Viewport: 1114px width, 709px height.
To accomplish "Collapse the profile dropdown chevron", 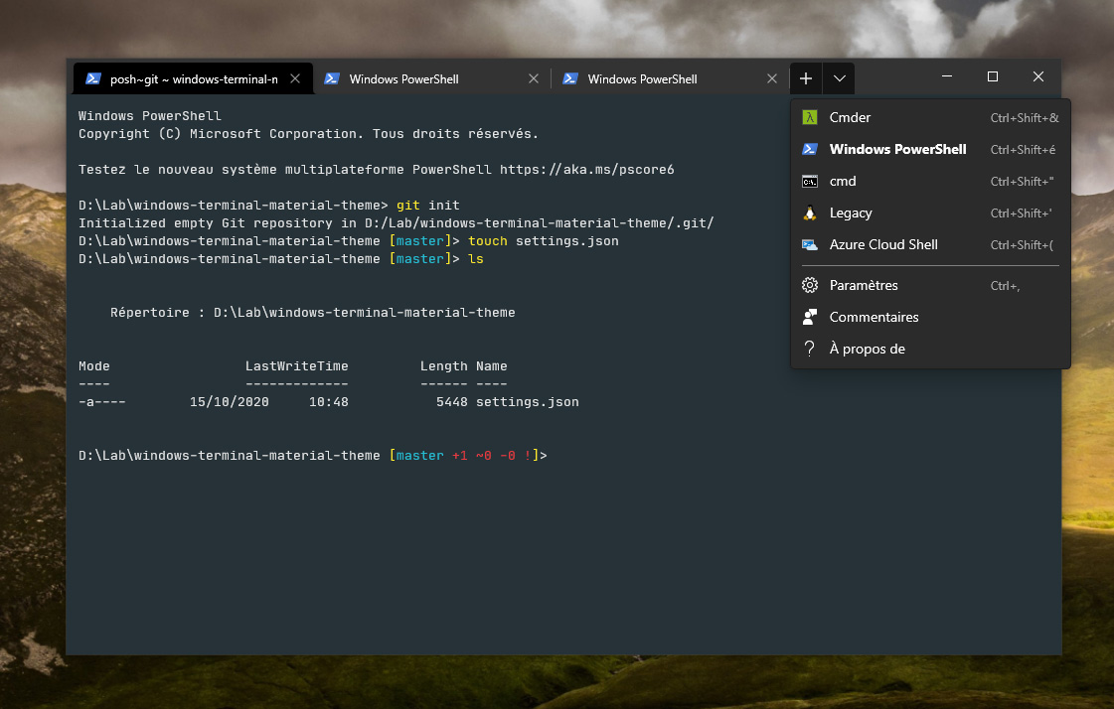I will (839, 78).
